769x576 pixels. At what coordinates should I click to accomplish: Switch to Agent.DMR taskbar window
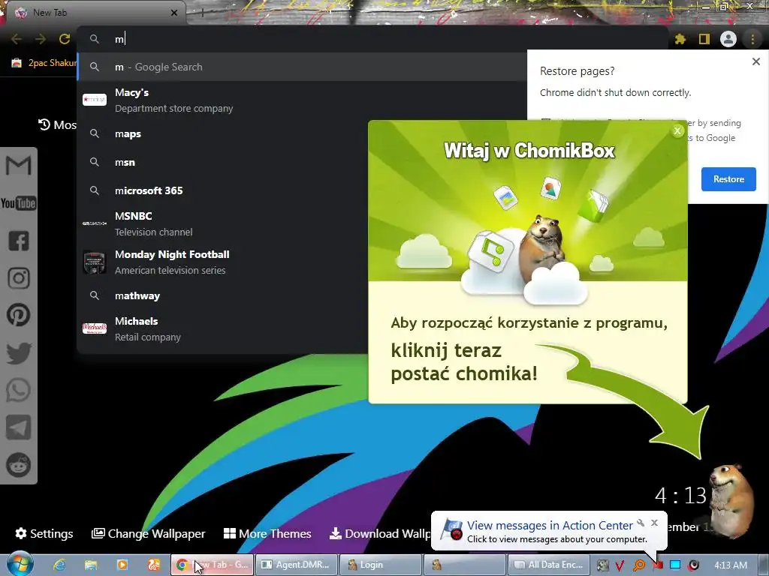[296, 565]
